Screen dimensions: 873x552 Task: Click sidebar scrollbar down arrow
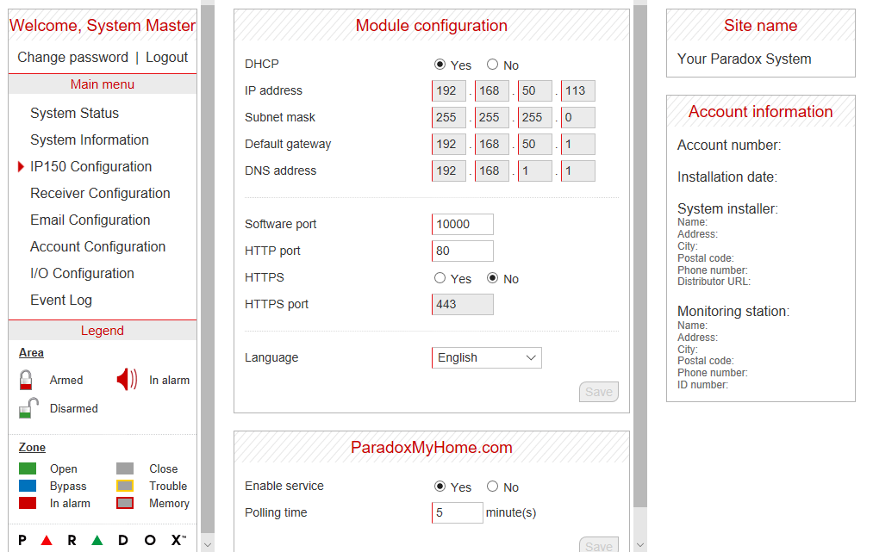208,545
